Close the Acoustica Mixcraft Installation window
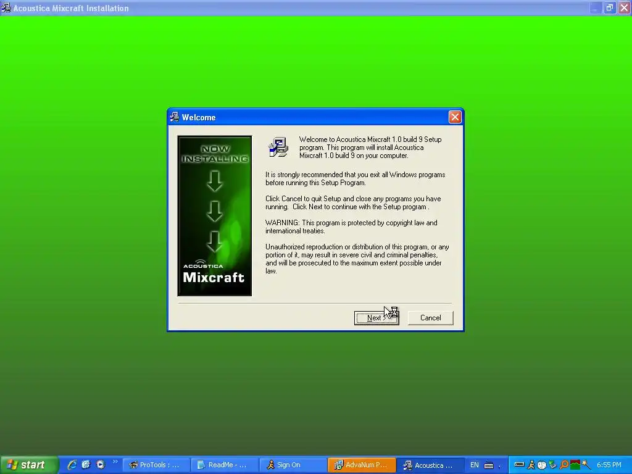The width and height of the screenshot is (632, 474). 625,7
